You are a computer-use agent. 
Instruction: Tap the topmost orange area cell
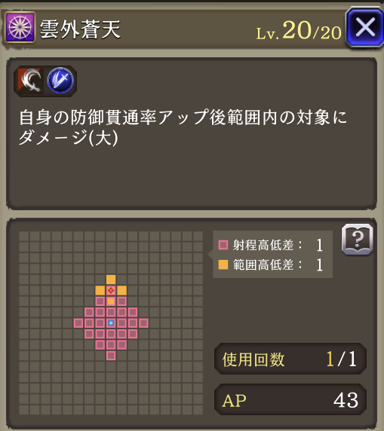click(x=111, y=280)
